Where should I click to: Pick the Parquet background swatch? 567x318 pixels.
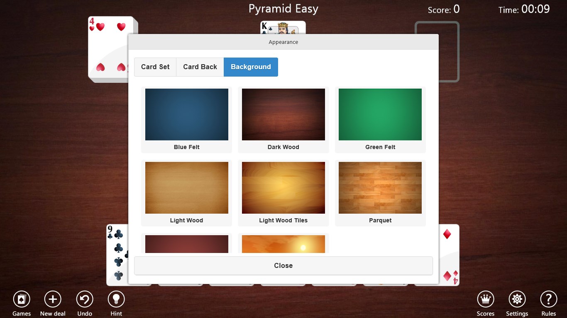(x=380, y=188)
